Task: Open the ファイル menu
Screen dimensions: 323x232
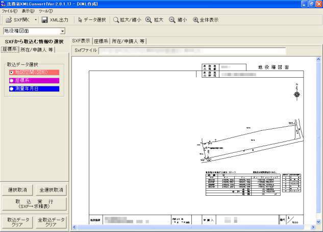Action: coord(10,11)
